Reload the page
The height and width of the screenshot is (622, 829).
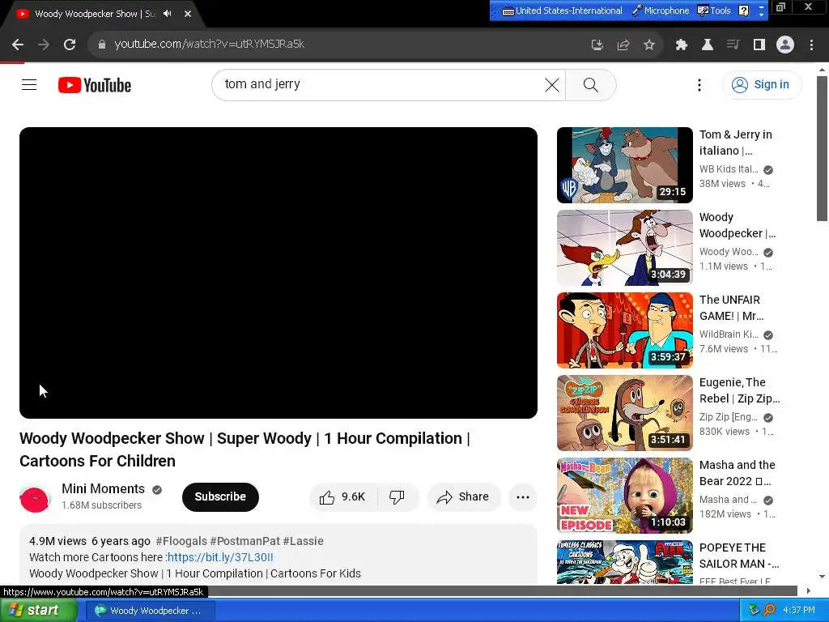[70, 45]
